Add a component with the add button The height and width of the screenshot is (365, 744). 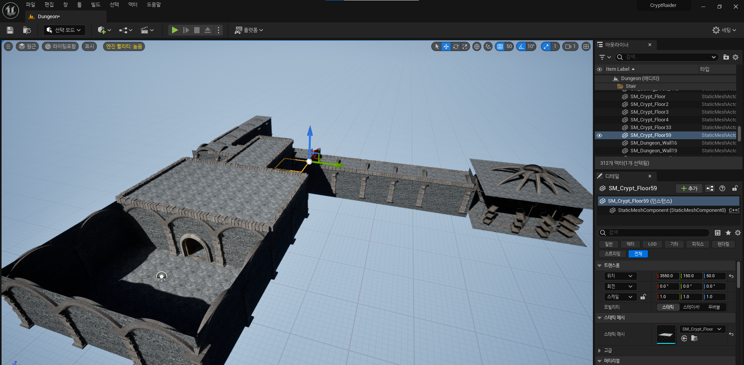689,188
